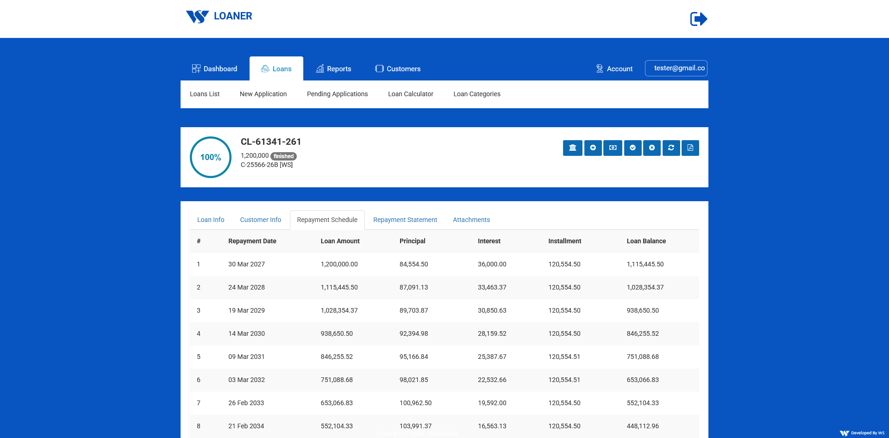Click the Loan Amount column header
The height and width of the screenshot is (438, 889).
(340, 241)
